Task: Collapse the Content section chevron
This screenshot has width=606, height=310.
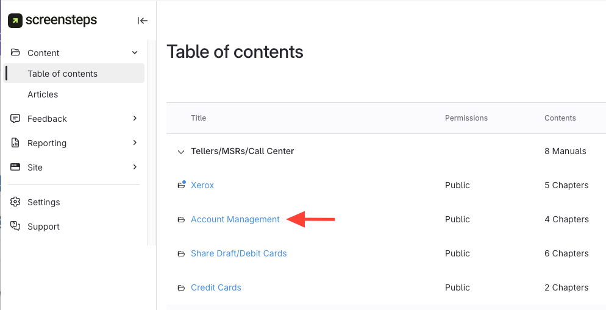Action: (135, 53)
